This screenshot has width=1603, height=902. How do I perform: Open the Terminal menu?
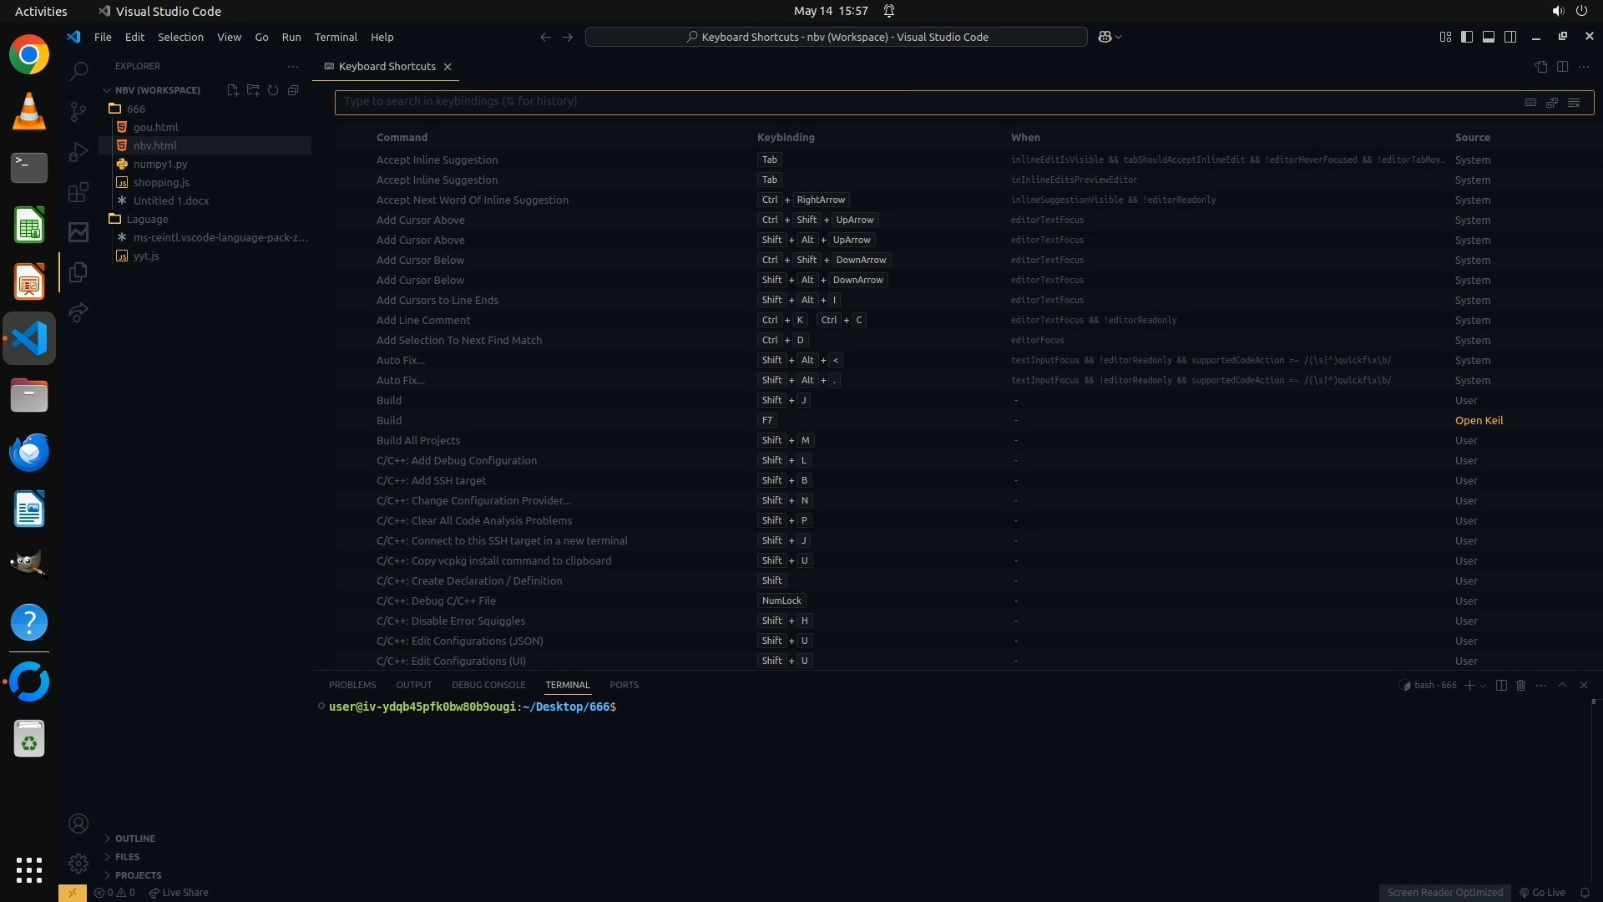(336, 37)
